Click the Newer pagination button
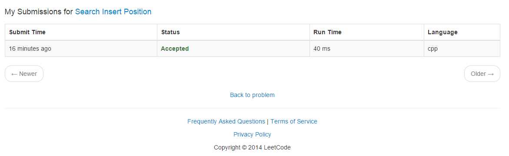The width and height of the screenshot is (509, 156). tap(24, 74)
